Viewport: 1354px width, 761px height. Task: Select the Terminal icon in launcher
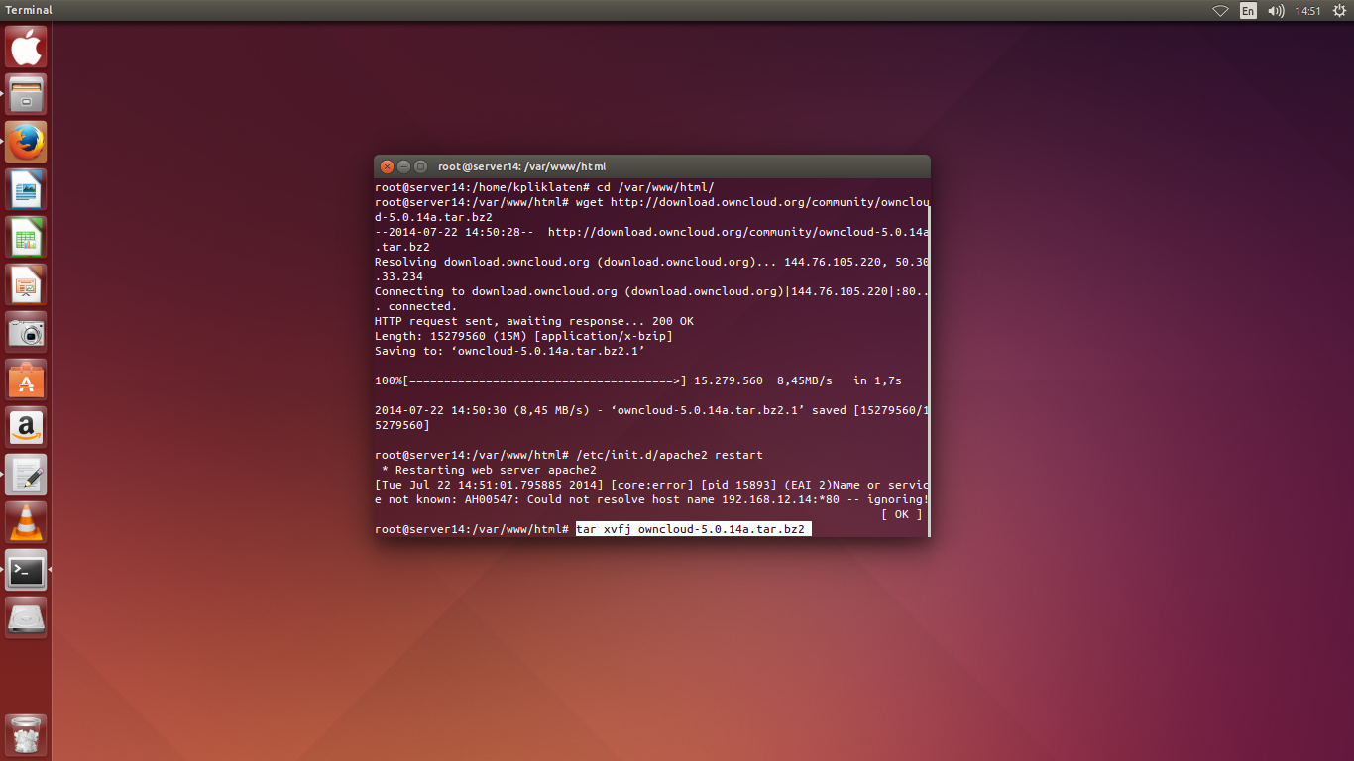pyautogui.click(x=26, y=570)
